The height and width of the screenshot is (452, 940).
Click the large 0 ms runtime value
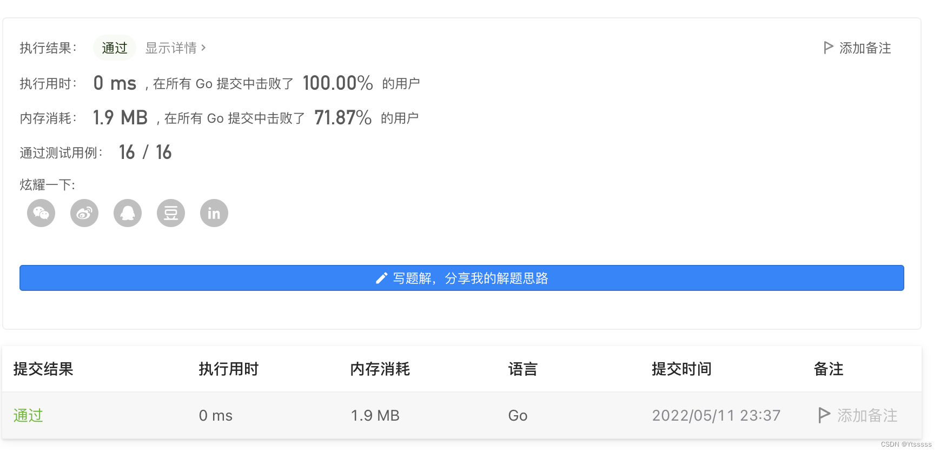pos(115,83)
